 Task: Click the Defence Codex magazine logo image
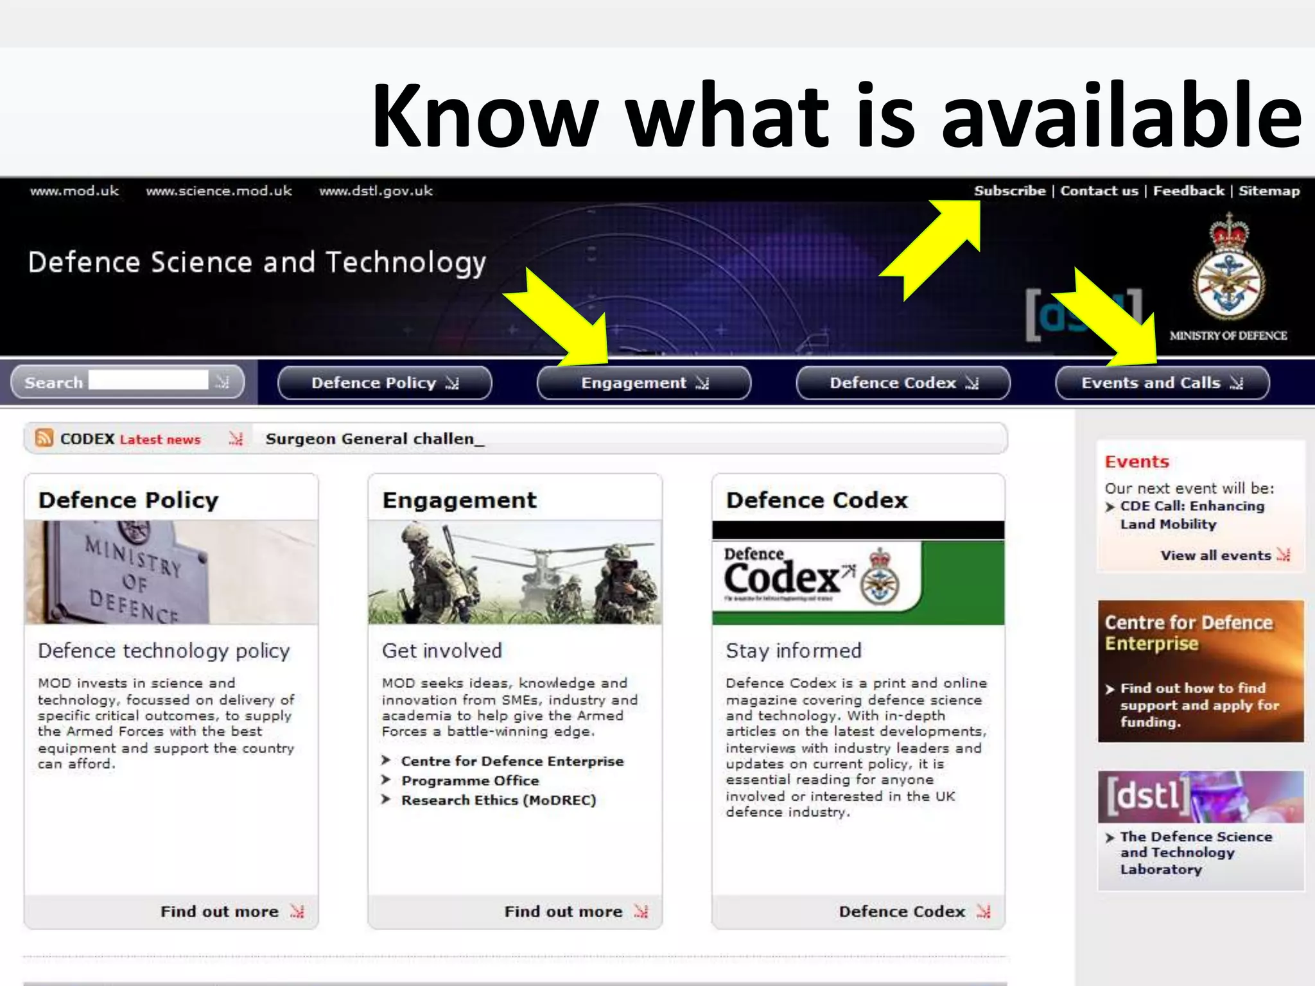pyautogui.click(x=858, y=572)
